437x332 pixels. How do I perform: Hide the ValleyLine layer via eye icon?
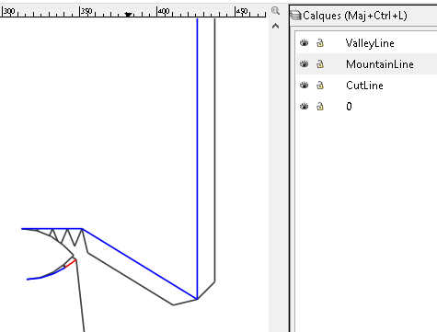tap(304, 43)
